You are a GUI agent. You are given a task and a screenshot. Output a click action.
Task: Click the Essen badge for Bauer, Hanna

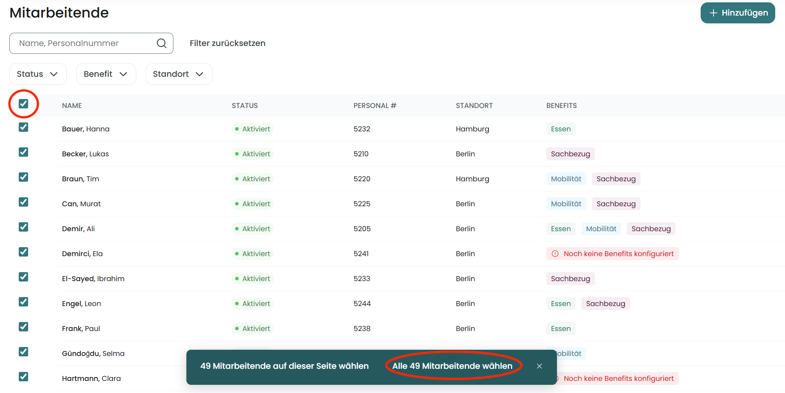pos(560,129)
